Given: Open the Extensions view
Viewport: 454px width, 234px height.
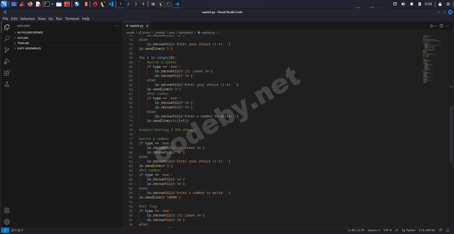Looking at the screenshot, I should click(7, 73).
